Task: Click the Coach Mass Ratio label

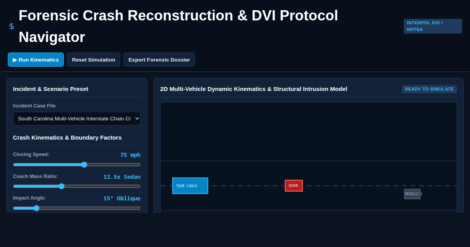Action: tap(35, 176)
